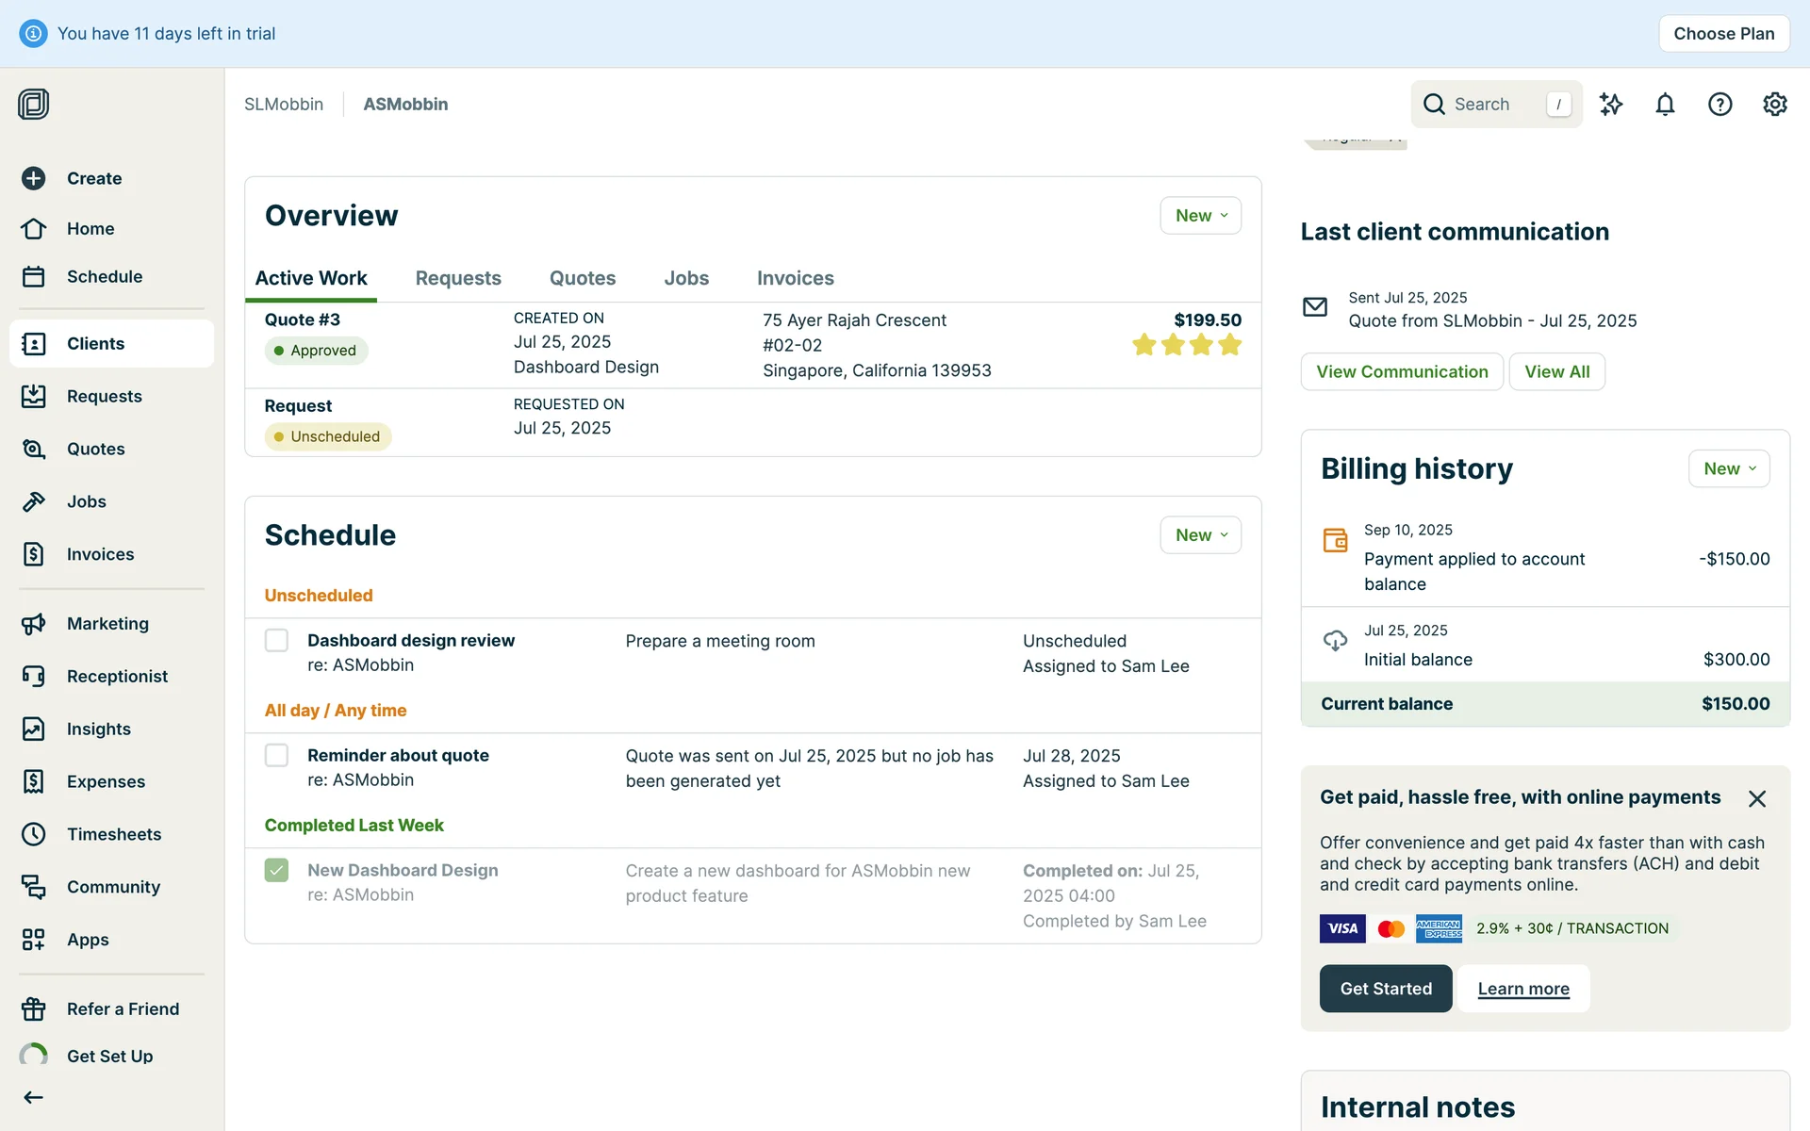Check the Reminder about quote task
This screenshot has height=1131, width=1810.
(x=276, y=756)
